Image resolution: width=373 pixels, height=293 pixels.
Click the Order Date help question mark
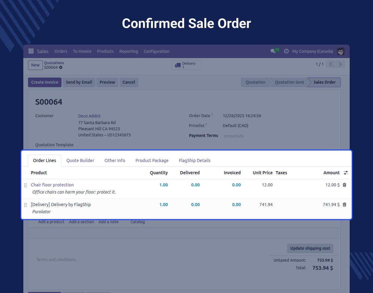coord(212,115)
